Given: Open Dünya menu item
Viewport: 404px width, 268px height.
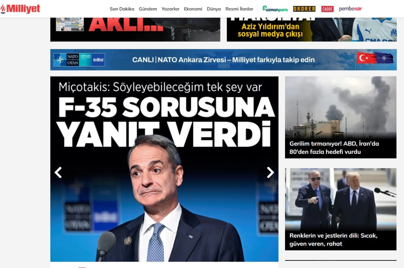Looking at the screenshot, I should (x=214, y=9).
